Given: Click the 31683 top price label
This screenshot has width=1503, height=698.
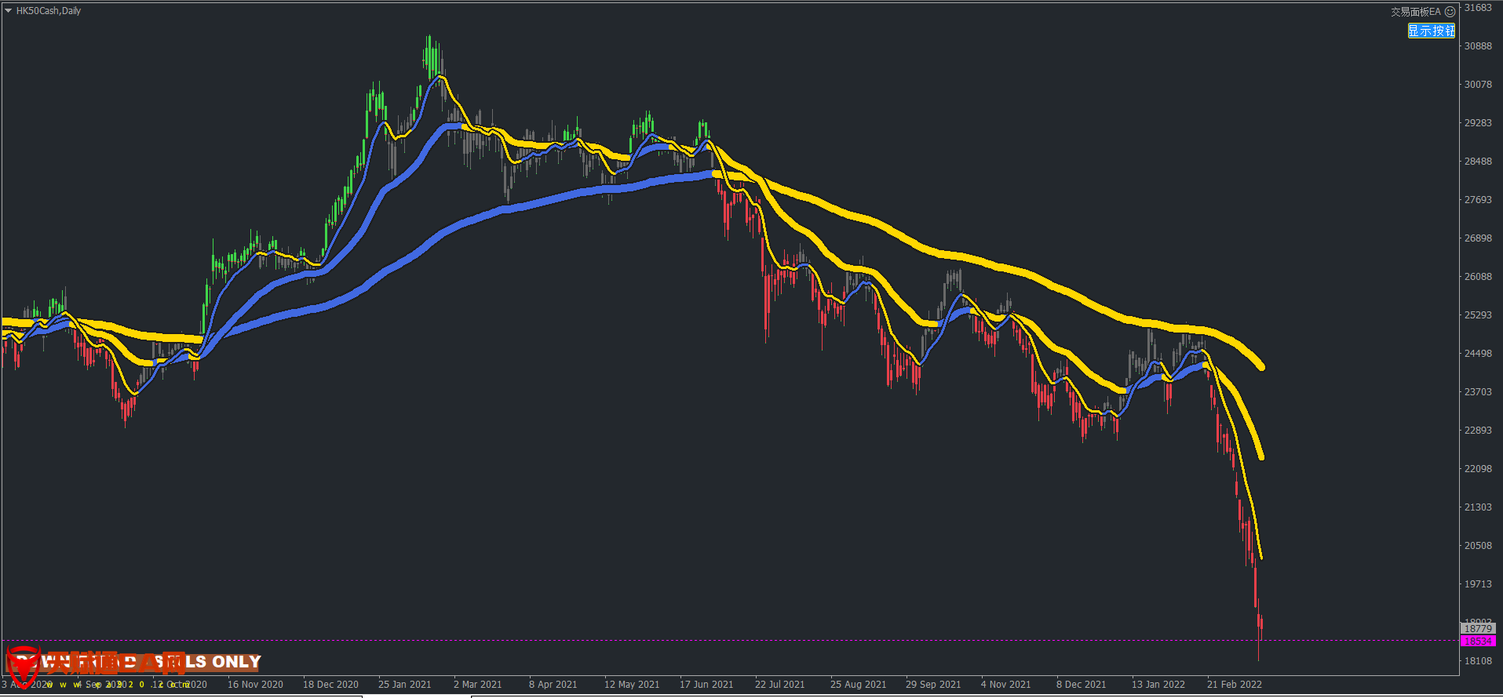Looking at the screenshot, I should click(x=1478, y=8).
